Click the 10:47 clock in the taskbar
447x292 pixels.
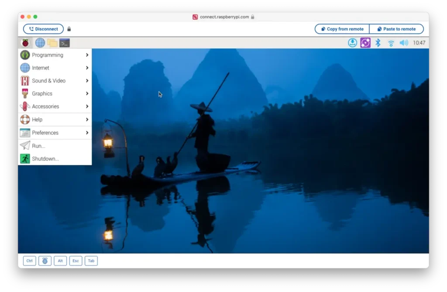419,43
